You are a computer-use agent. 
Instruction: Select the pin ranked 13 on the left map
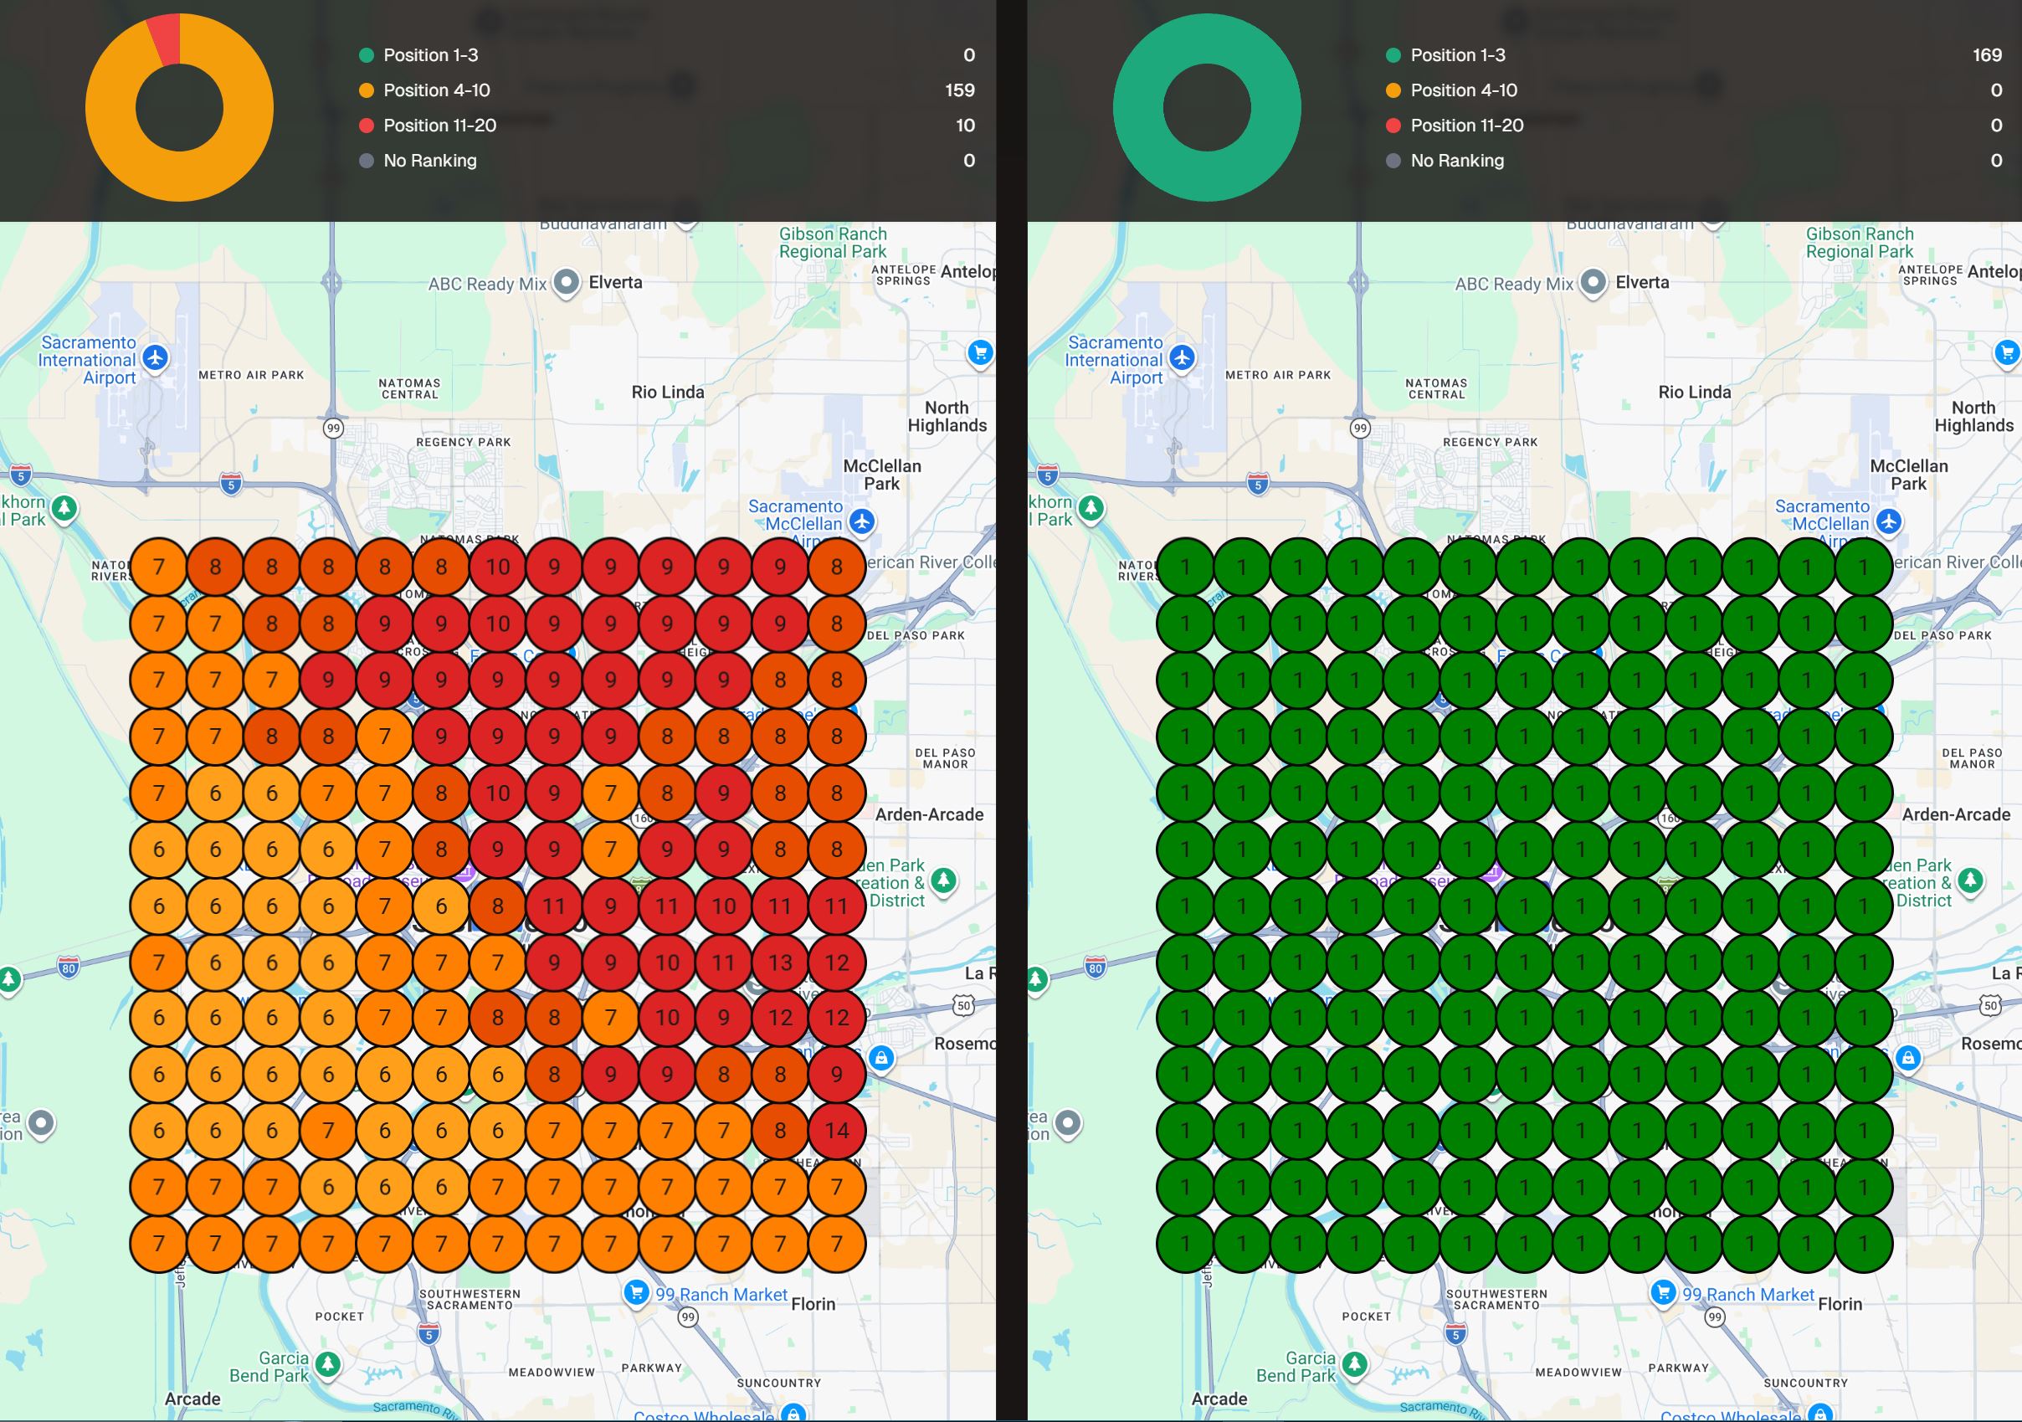[778, 961]
